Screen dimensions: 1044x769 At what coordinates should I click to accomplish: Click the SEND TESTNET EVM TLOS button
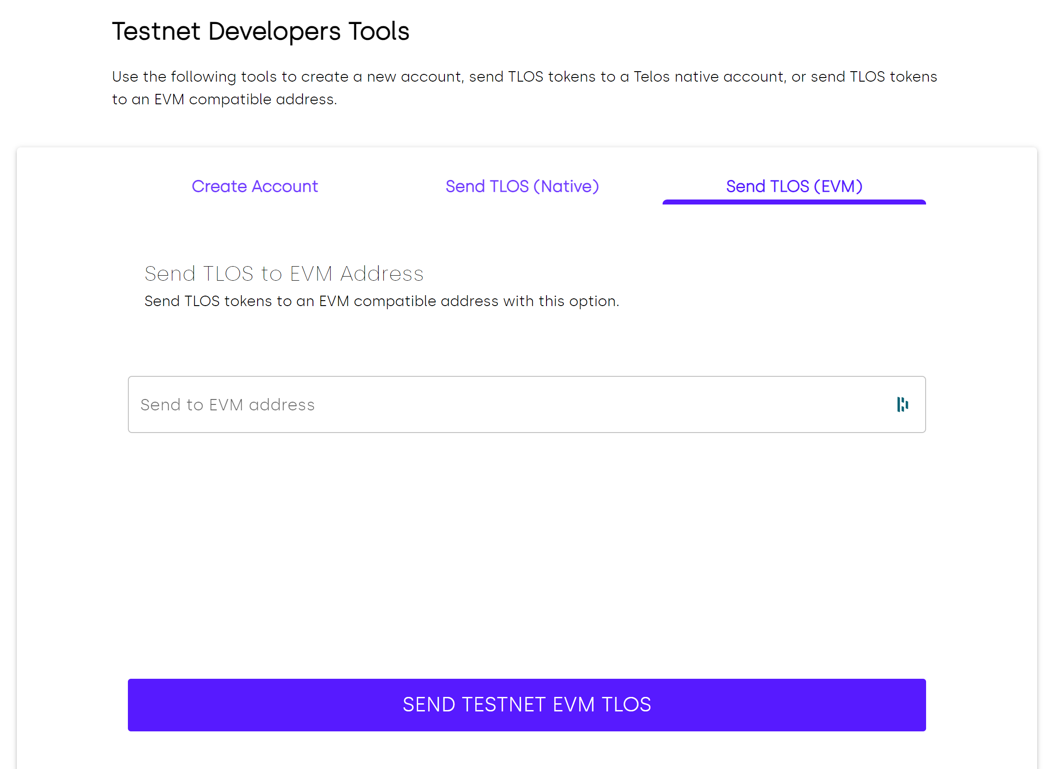[x=527, y=705]
